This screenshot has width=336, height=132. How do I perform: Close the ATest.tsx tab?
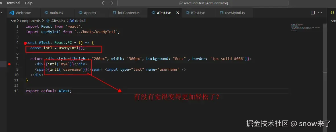click(178, 13)
